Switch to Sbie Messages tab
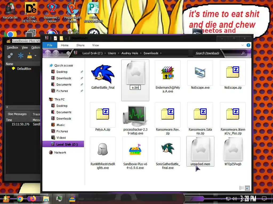This screenshot has height=204, width=273. pos(17,114)
